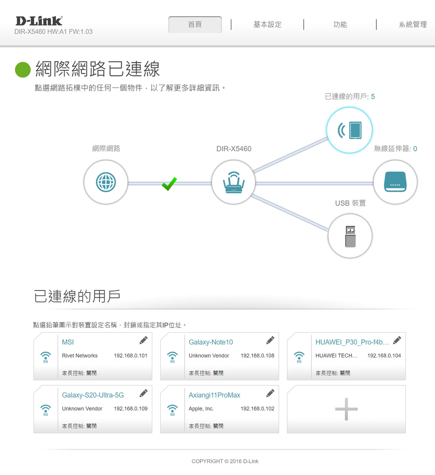This screenshot has width=435, height=475.
Task: Click the Axiangi11ProMax device name
Action: (214, 395)
